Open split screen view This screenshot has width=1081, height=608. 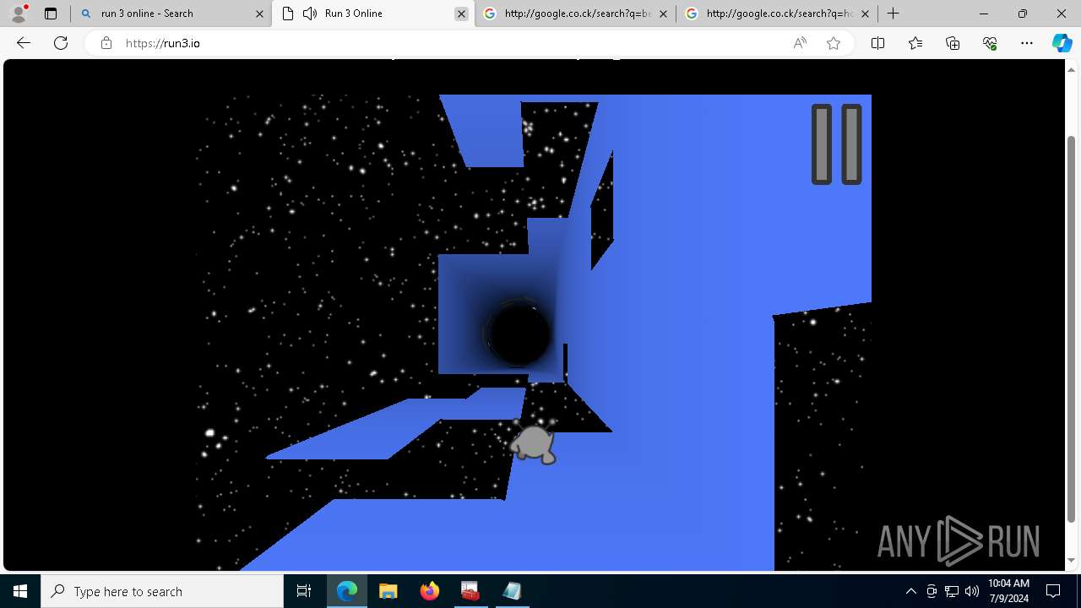point(877,43)
